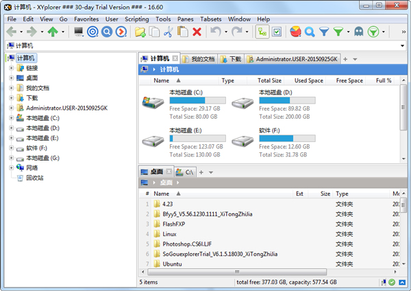The width and height of the screenshot is (411, 291).
Task: Expand 本地磁盘 (D:) tree node
Action: pyautogui.click(x=11, y=128)
